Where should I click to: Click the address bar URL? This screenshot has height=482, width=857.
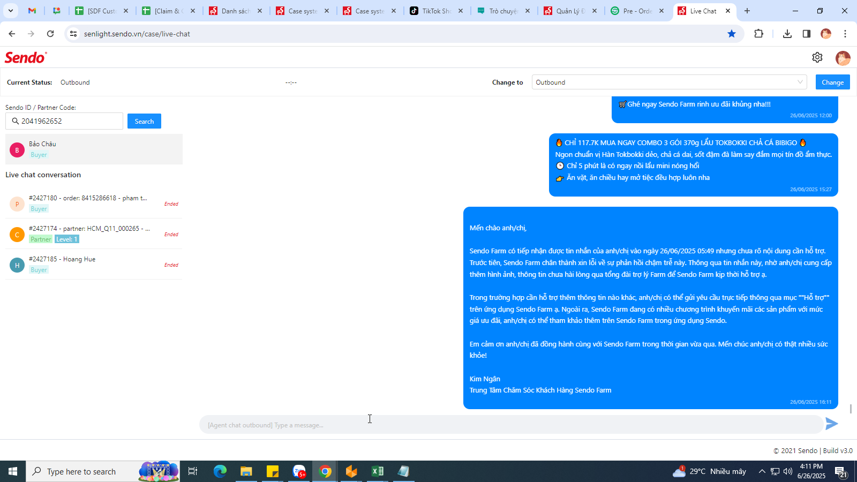137,34
